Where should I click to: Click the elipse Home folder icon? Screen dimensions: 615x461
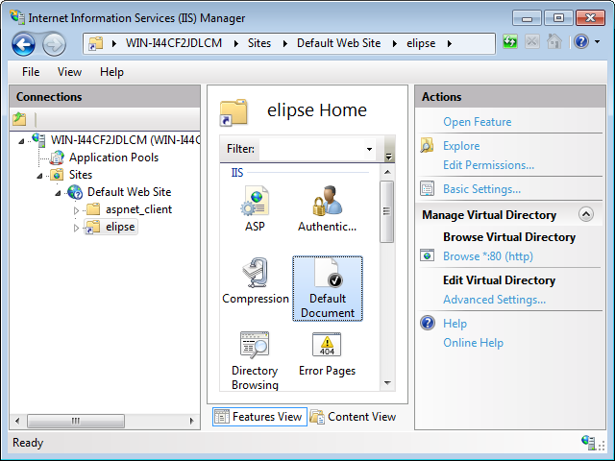tap(234, 113)
